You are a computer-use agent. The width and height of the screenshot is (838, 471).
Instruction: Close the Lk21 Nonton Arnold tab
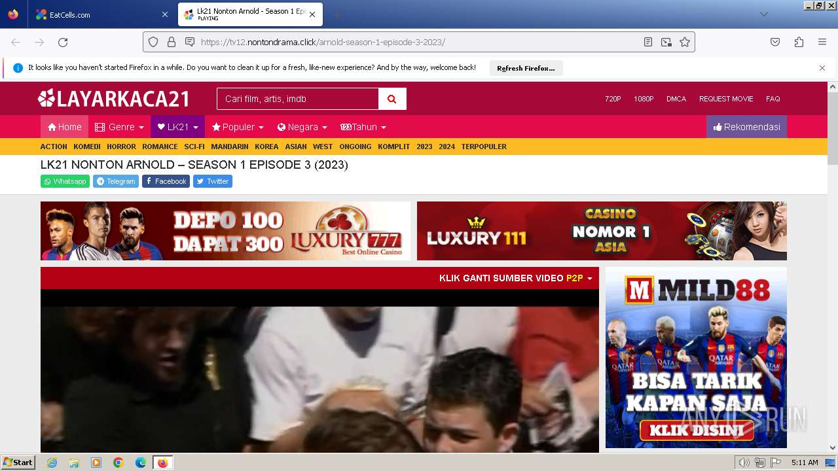pyautogui.click(x=312, y=14)
